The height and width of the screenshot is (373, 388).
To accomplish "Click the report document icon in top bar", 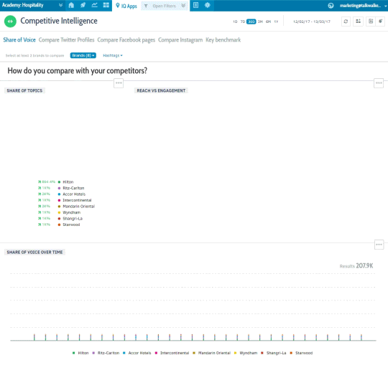I will pyautogui.click(x=195, y=5).
